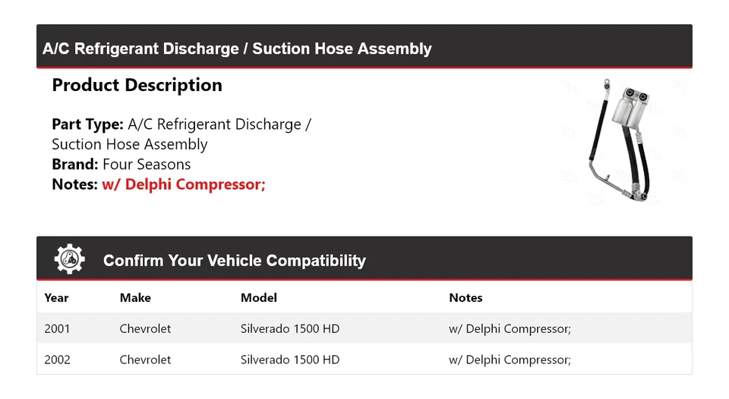
Task: Click Silverado 1500 HD in 2001 row
Action: (x=289, y=329)
